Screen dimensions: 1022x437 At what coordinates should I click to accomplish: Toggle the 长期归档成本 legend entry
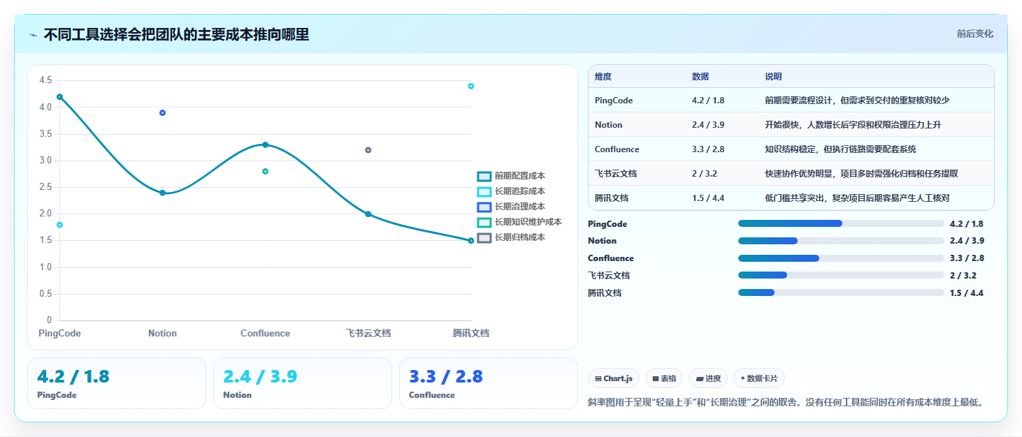tap(511, 237)
